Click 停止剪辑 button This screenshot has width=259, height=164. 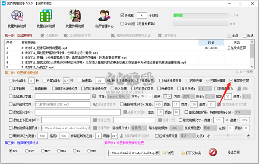click(x=234, y=152)
